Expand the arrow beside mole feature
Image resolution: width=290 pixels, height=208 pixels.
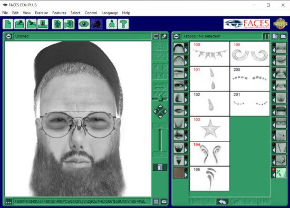tap(274, 138)
